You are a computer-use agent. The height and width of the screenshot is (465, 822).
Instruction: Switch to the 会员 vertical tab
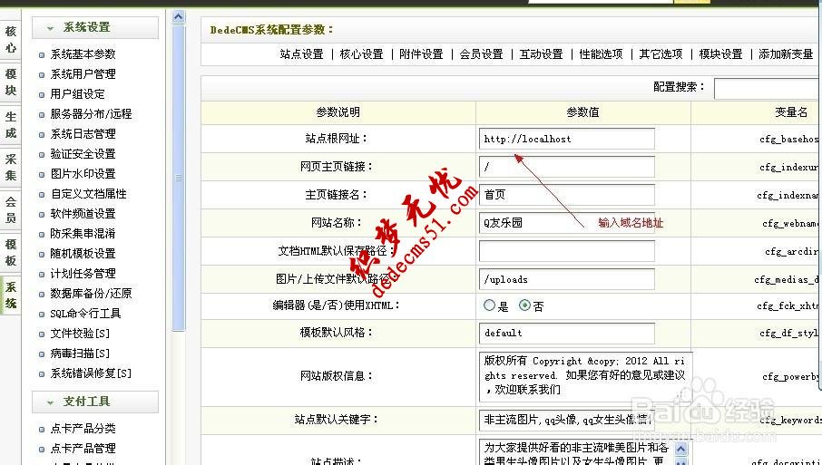(x=11, y=210)
